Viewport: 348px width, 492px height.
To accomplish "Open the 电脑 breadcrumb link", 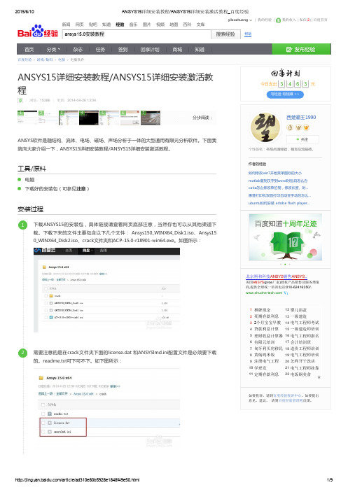I will click(x=62, y=59).
